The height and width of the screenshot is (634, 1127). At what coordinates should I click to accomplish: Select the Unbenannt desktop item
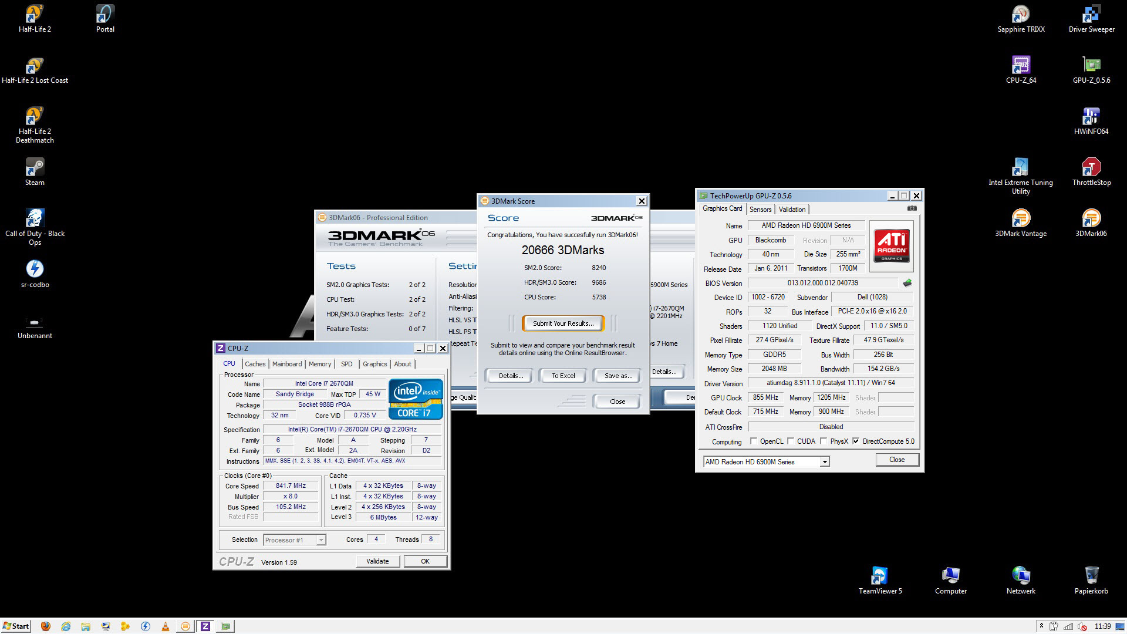click(35, 326)
